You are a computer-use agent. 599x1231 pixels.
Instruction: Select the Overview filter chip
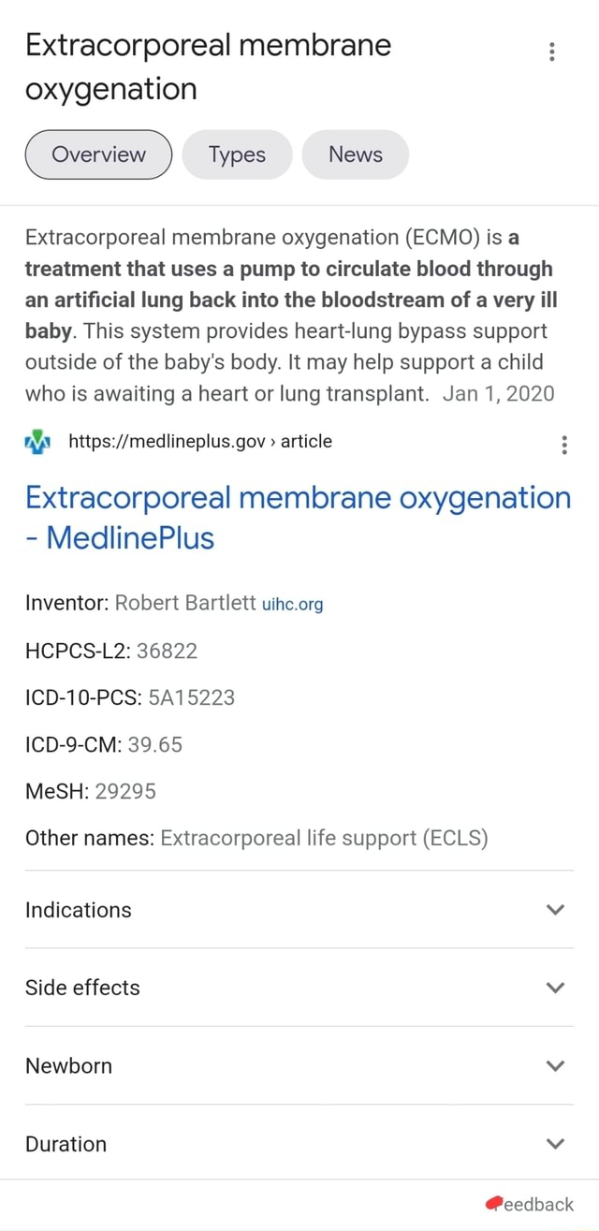[97, 154]
